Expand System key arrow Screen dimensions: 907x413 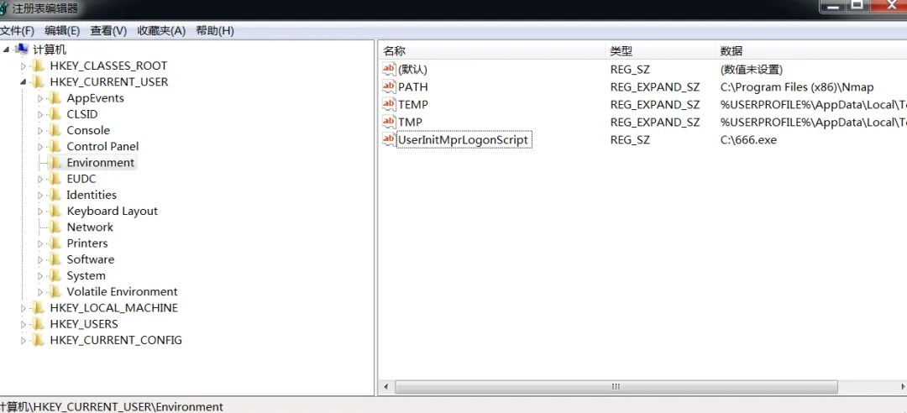pyautogui.click(x=40, y=276)
